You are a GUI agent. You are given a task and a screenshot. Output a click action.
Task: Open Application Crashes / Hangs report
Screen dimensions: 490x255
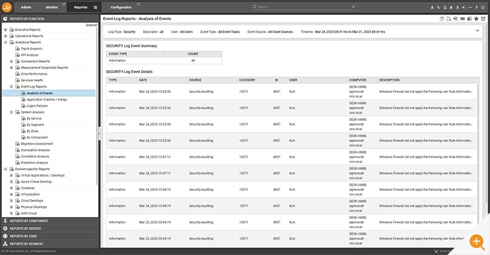pos(46,99)
